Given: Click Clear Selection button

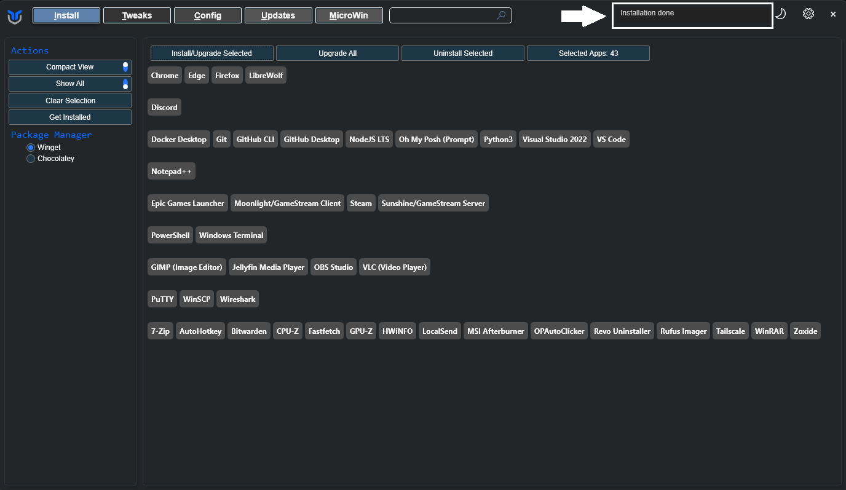Looking at the screenshot, I should click(x=70, y=100).
